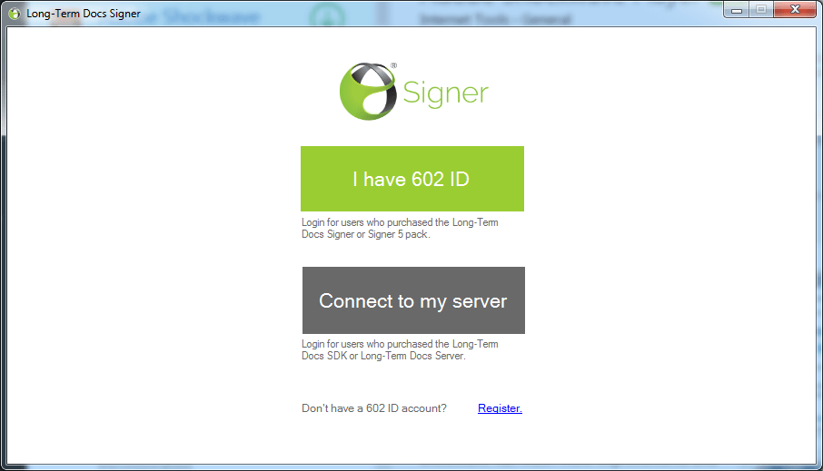Click the green 'I have 602 ID' button
The height and width of the screenshot is (471, 823).
pyautogui.click(x=412, y=179)
